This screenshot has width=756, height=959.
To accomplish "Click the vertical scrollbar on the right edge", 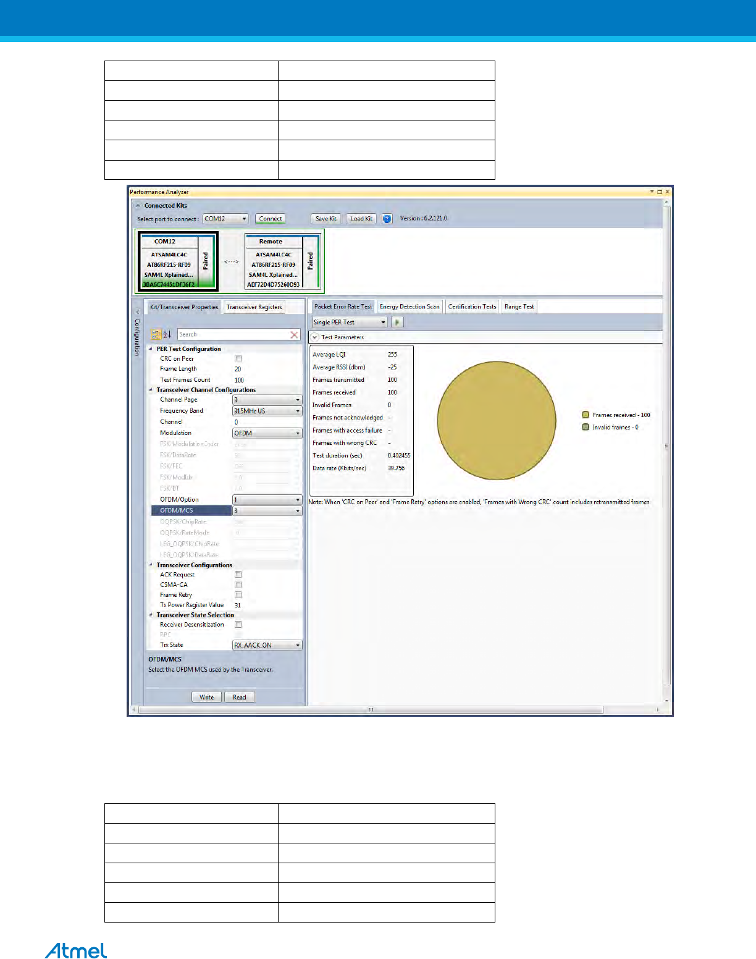I will click(x=666, y=445).
